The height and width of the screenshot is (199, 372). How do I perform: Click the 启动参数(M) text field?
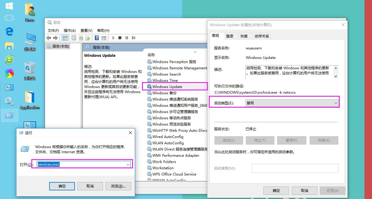[295, 168]
